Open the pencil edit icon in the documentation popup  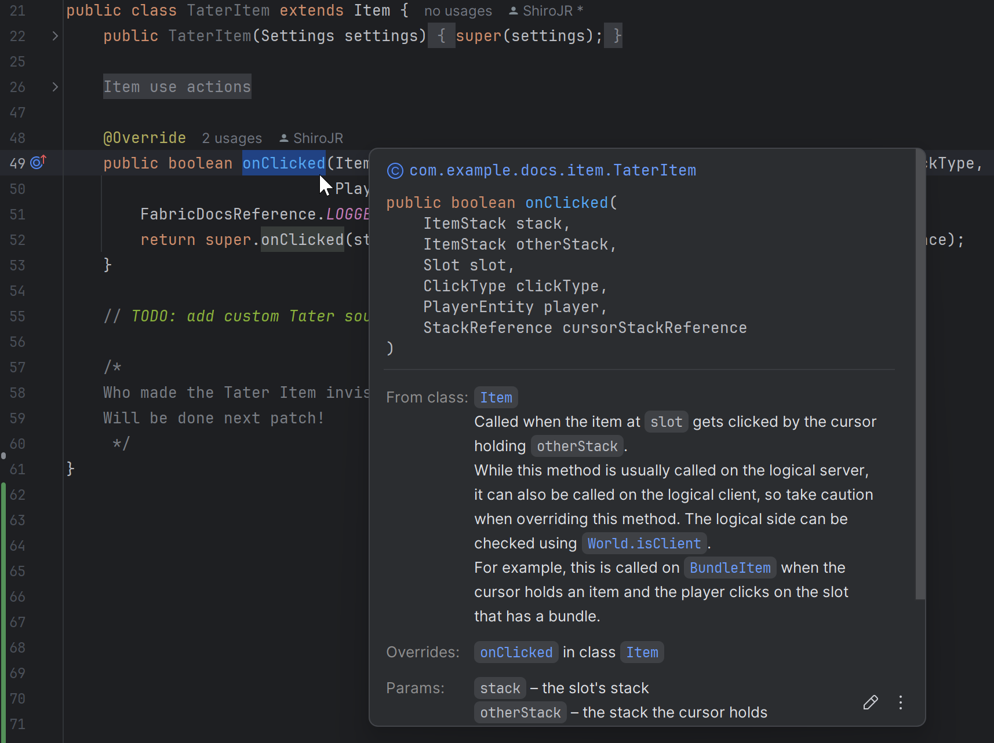tap(870, 702)
